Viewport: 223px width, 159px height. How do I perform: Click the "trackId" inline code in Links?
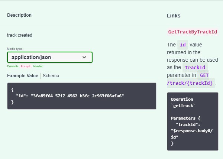tap(195, 67)
